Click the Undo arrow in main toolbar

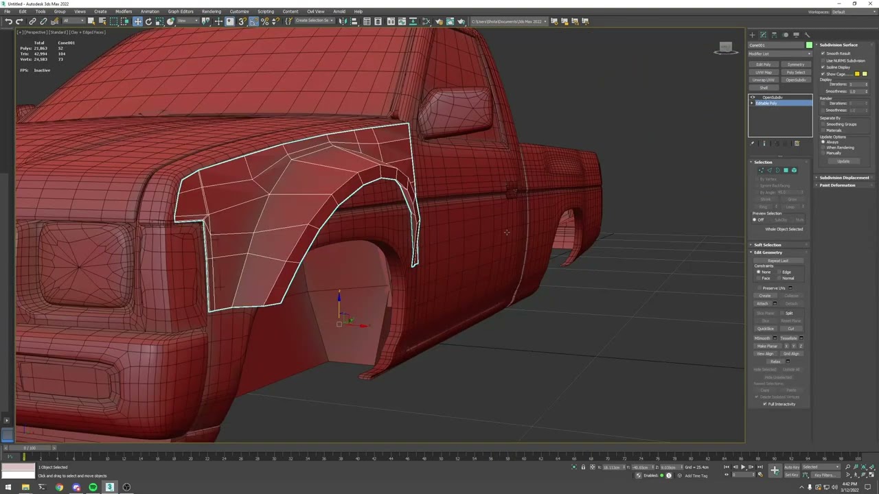pos(8,21)
